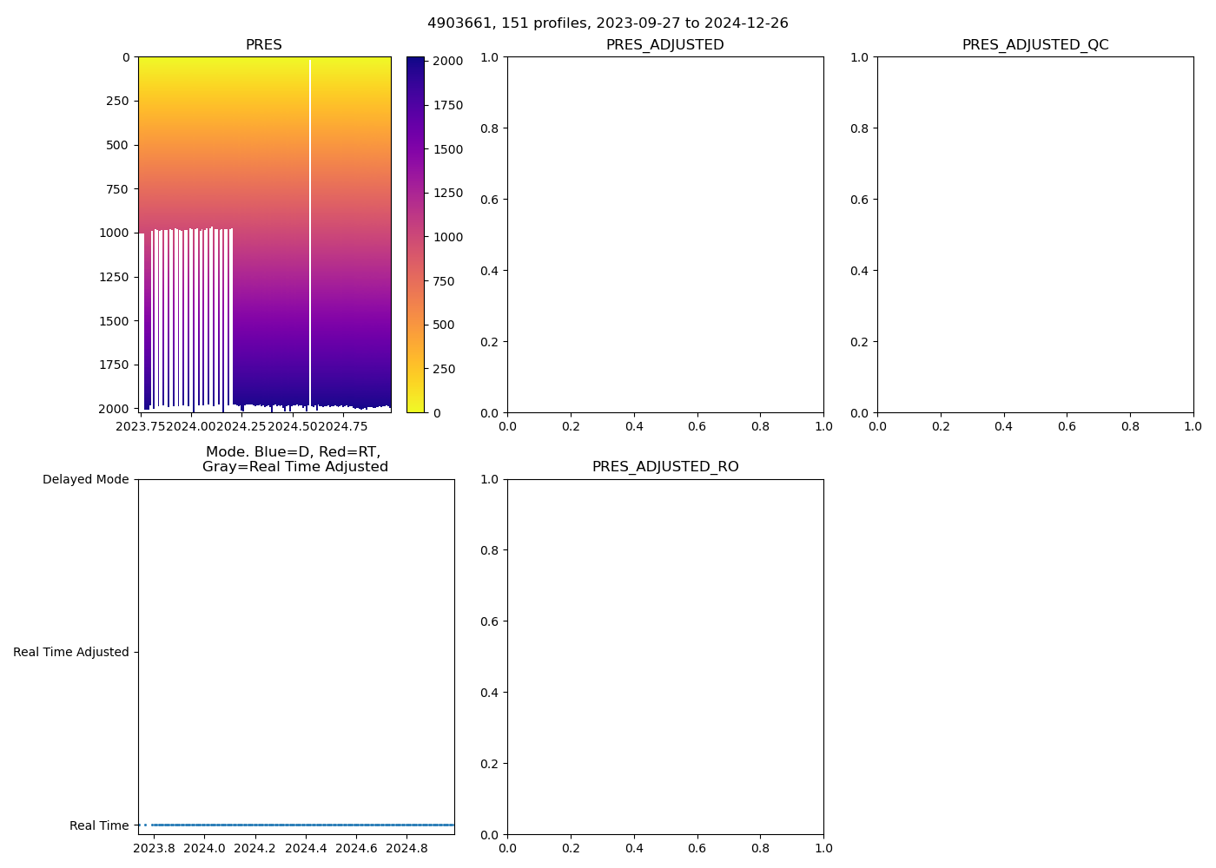Click the Real Time Adjusted axis label
This screenshot has height=868, width=1216.
[70, 653]
